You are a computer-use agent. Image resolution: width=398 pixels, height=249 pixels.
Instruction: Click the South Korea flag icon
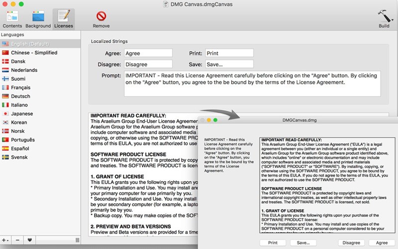pyautogui.click(x=5, y=122)
